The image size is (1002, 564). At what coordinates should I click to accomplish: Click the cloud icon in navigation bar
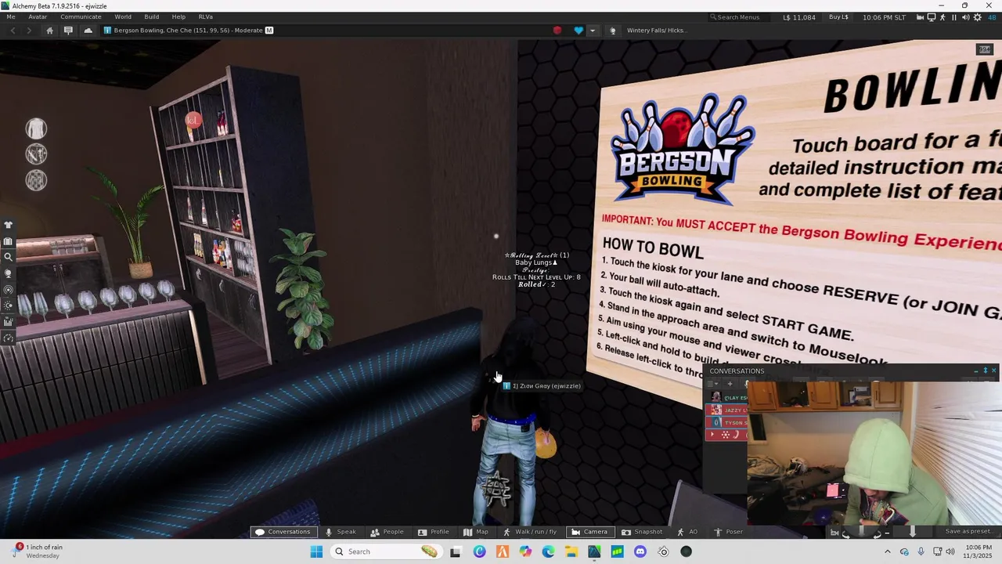[x=88, y=31]
